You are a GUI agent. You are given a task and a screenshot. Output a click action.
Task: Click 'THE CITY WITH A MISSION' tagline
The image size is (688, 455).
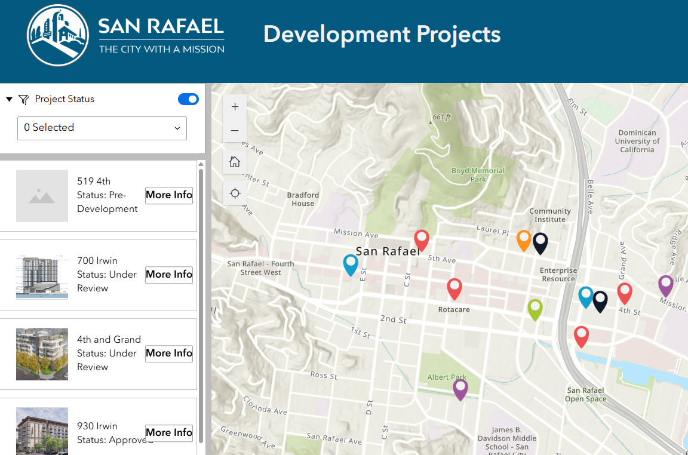161,50
